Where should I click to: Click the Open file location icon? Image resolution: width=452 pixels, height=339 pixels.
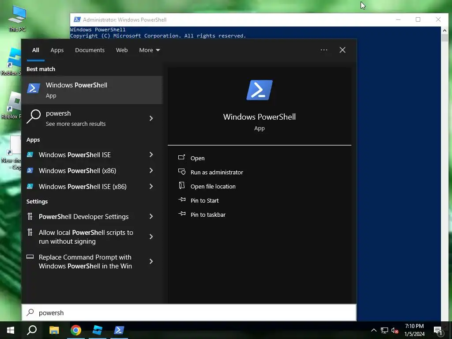[181, 185]
